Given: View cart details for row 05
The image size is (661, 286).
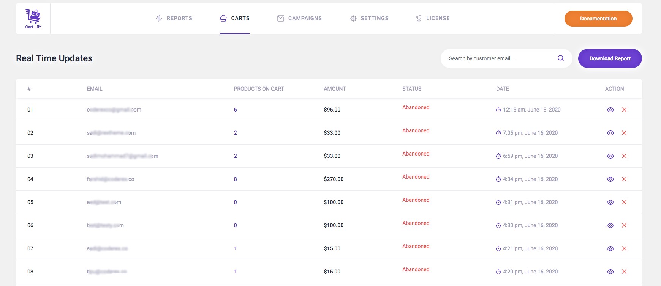Looking at the screenshot, I should click(610, 202).
